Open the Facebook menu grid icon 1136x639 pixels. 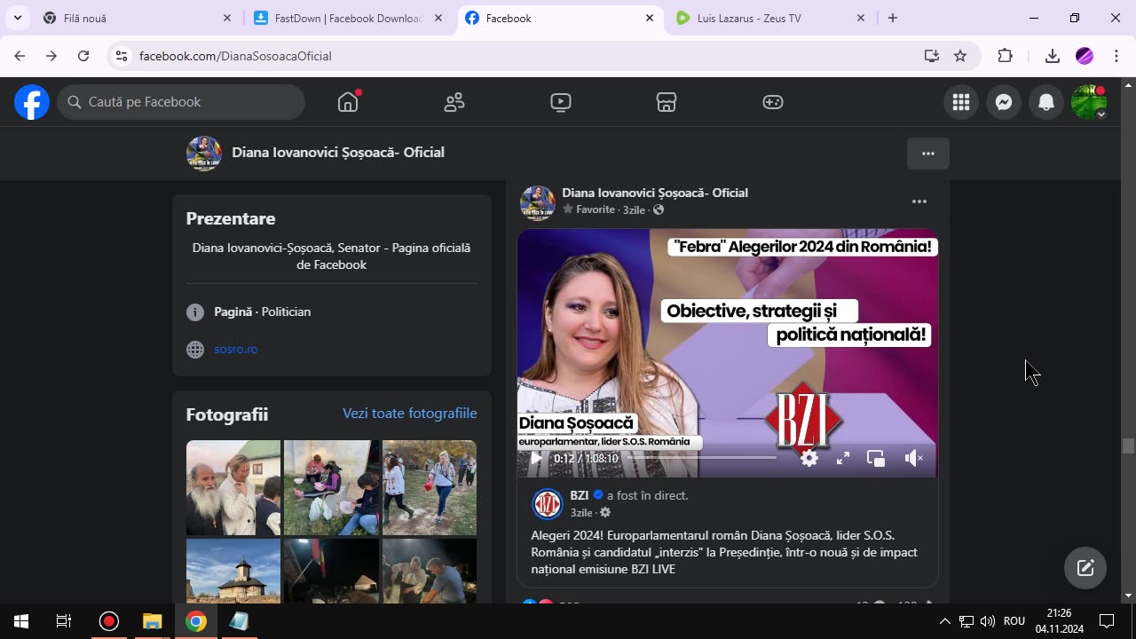coord(961,102)
